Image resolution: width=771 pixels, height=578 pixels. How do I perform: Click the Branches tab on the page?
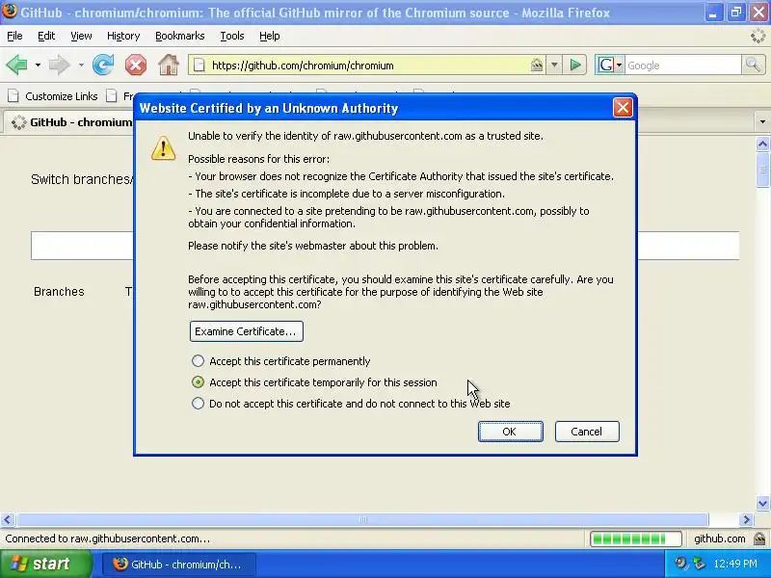[x=59, y=292]
